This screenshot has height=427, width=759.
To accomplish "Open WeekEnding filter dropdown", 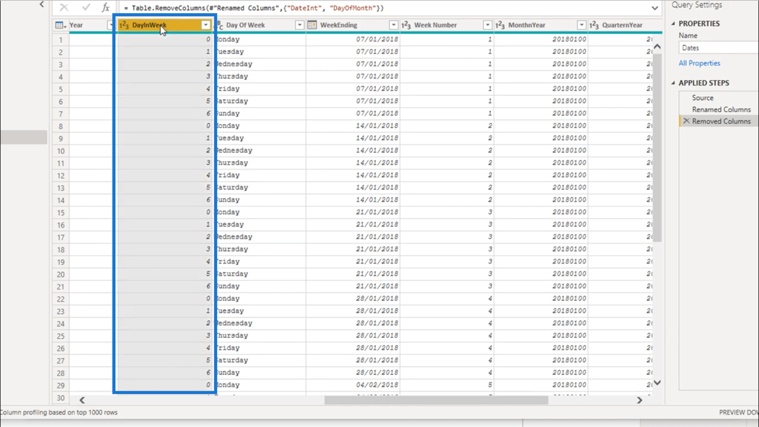I will (393, 25).
